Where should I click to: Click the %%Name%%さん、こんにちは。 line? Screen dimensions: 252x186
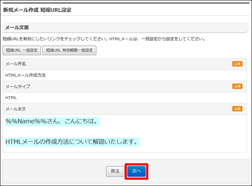tap(52, 122)
